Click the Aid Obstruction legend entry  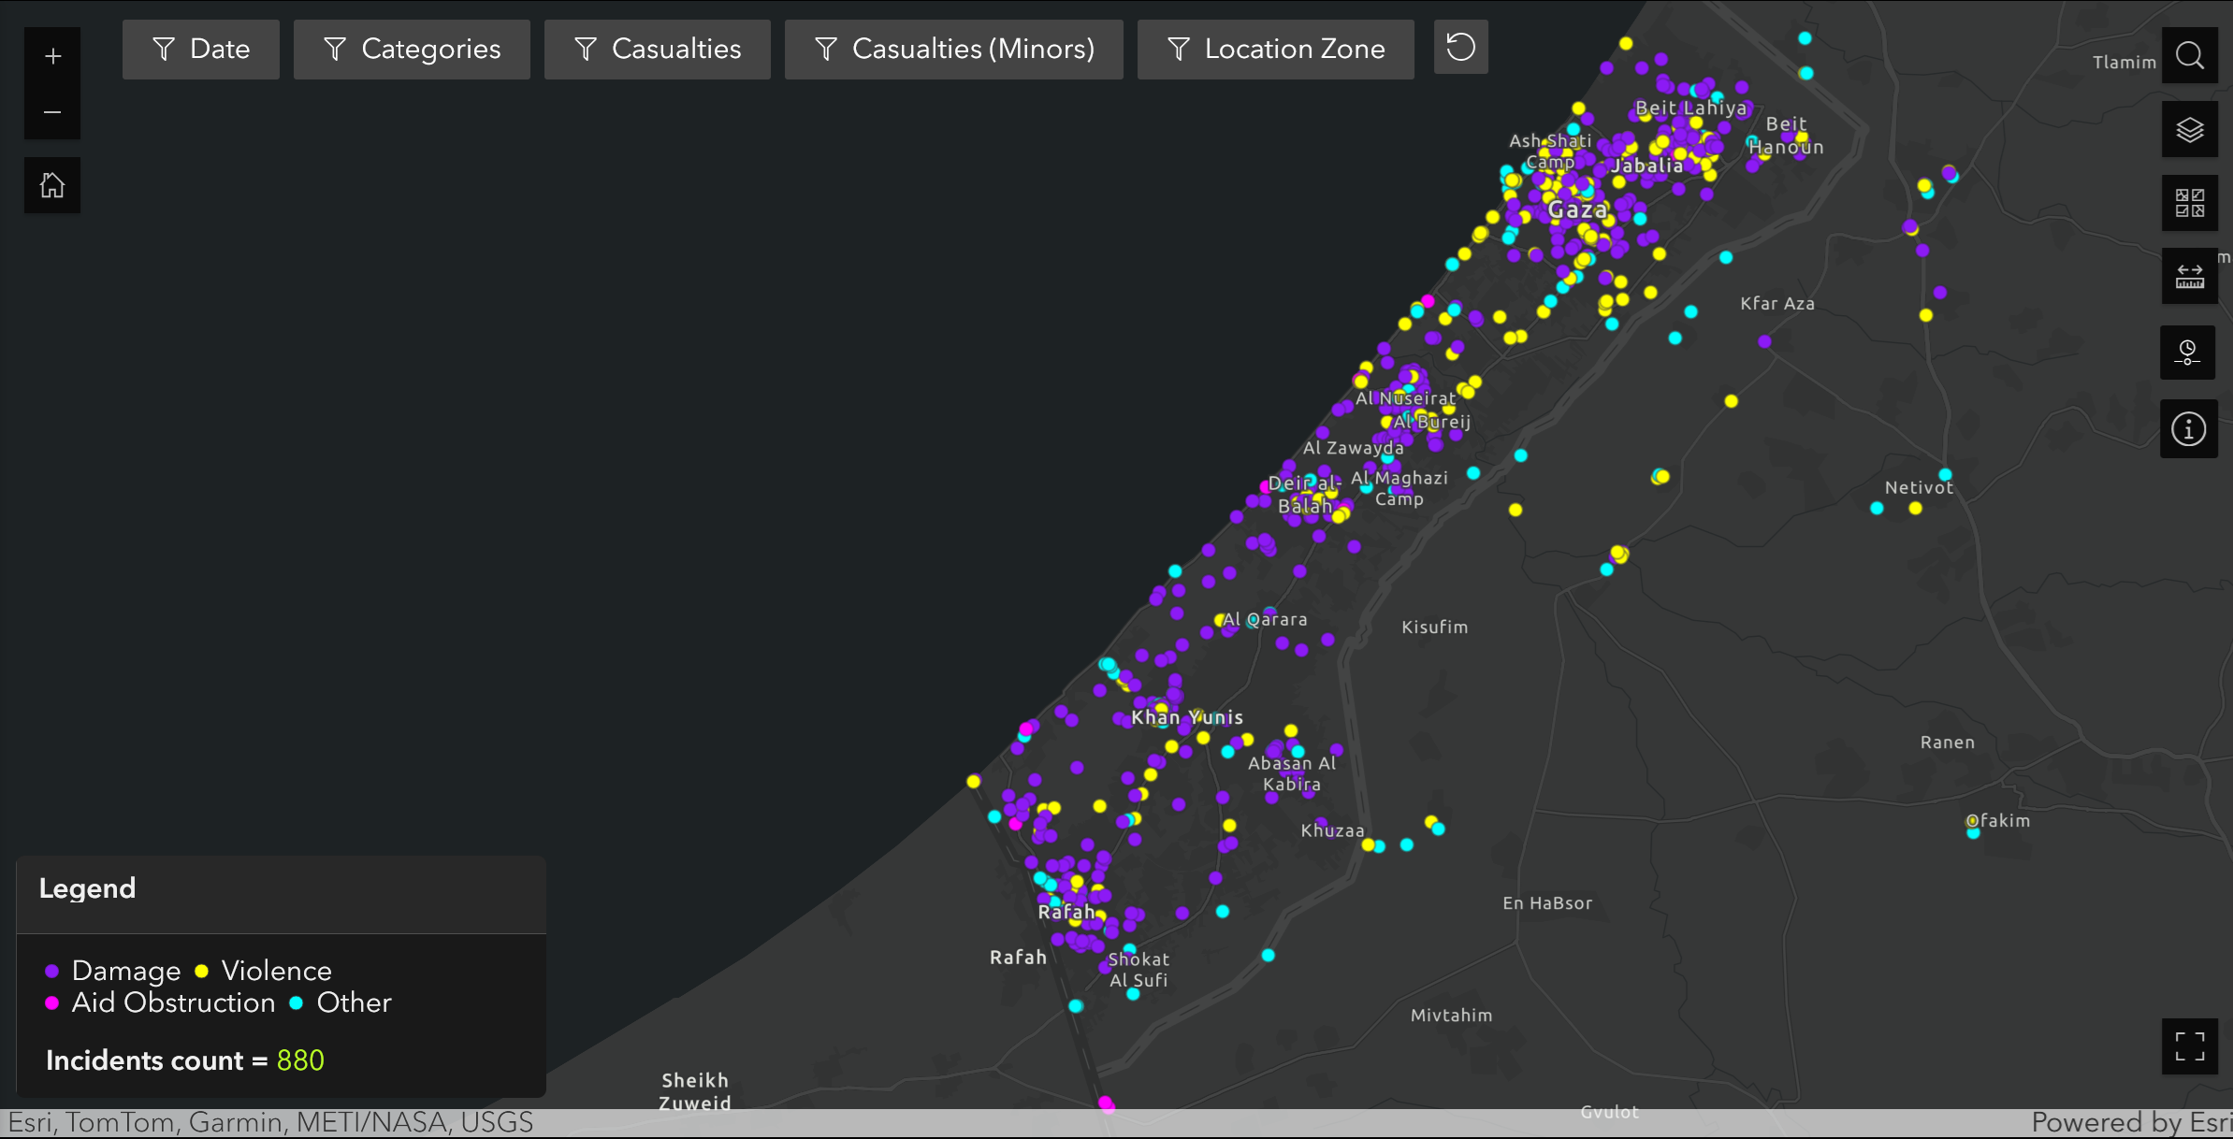pos(160,1002)
